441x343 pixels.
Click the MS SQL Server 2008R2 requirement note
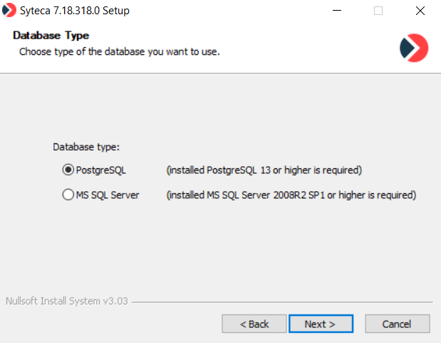click(291, 195)
